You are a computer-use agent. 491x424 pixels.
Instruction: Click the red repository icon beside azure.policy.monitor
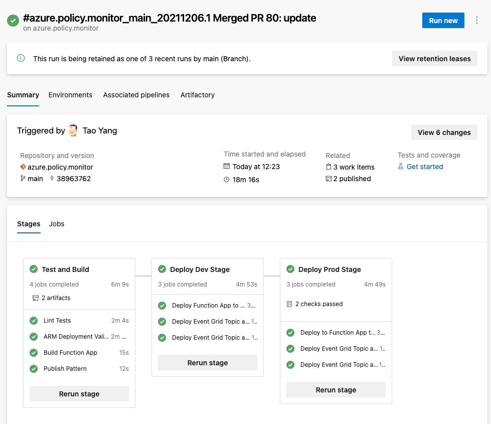(x=23, y=167)
